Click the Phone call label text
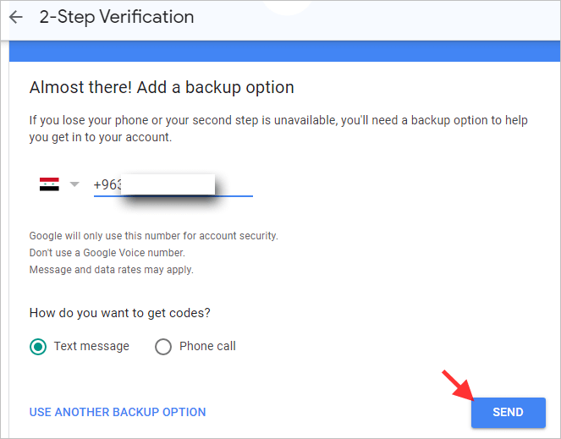The width and height of the screenshot is (561, 439). point(207,346)
